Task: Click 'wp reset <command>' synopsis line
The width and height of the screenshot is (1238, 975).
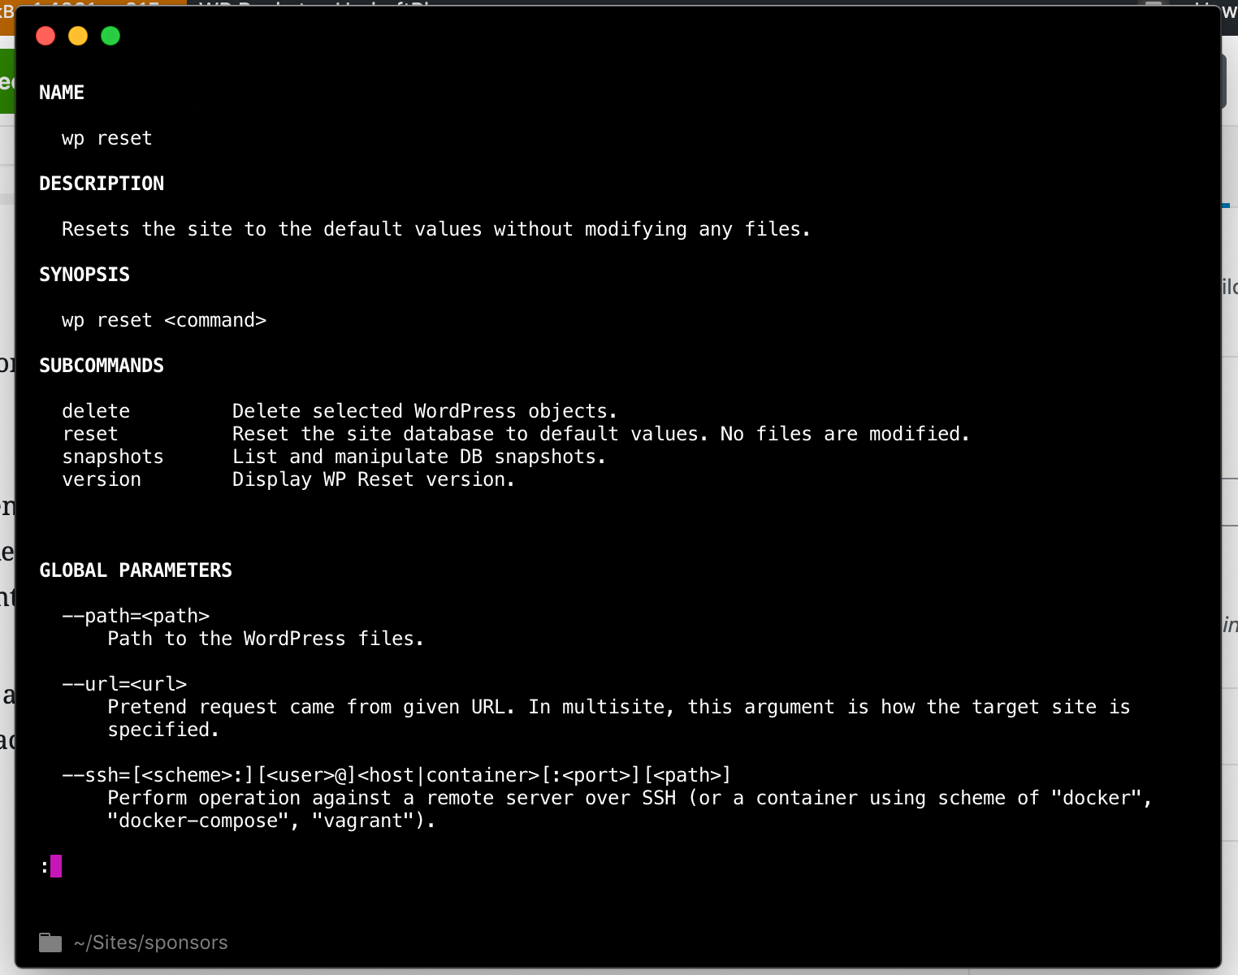Action: pyautogui.click(x=164, y=320)
